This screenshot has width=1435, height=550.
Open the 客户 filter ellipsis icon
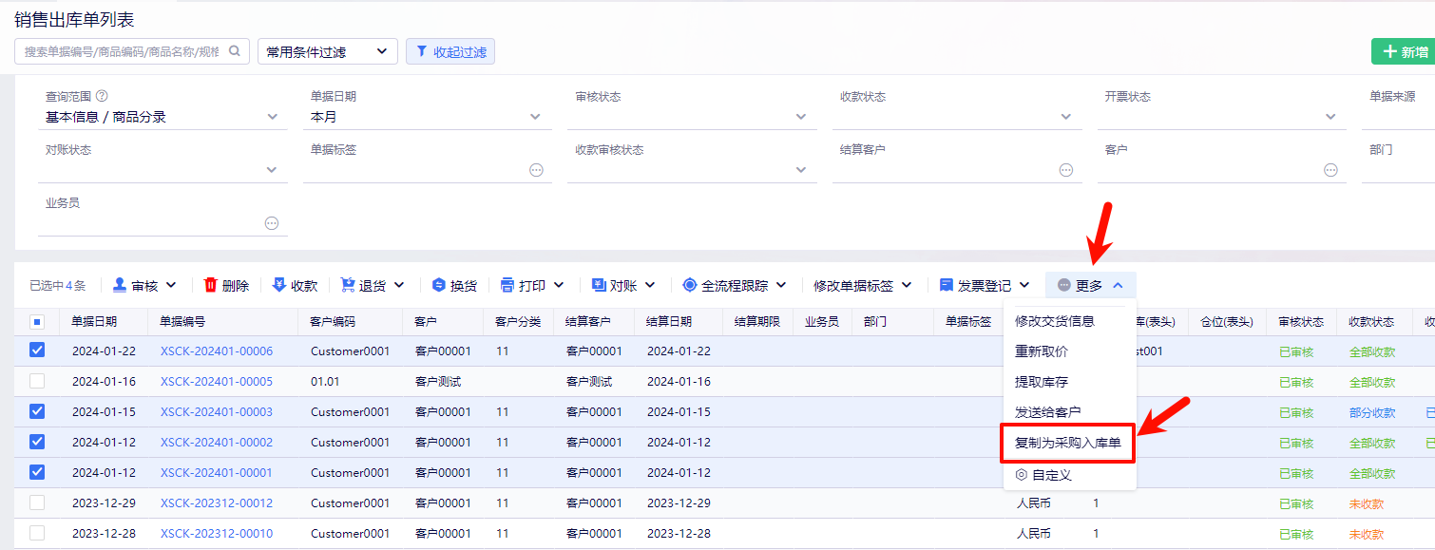1330,170
